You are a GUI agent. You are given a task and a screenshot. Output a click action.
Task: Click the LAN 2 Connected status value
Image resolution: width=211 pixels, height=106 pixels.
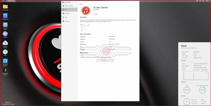point(200,64)
